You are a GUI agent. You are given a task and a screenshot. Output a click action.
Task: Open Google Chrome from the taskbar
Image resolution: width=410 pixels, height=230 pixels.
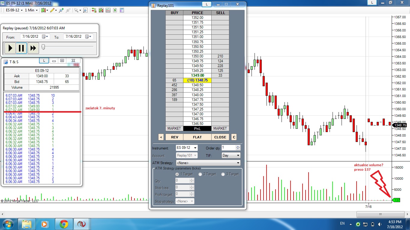(64, 224)
